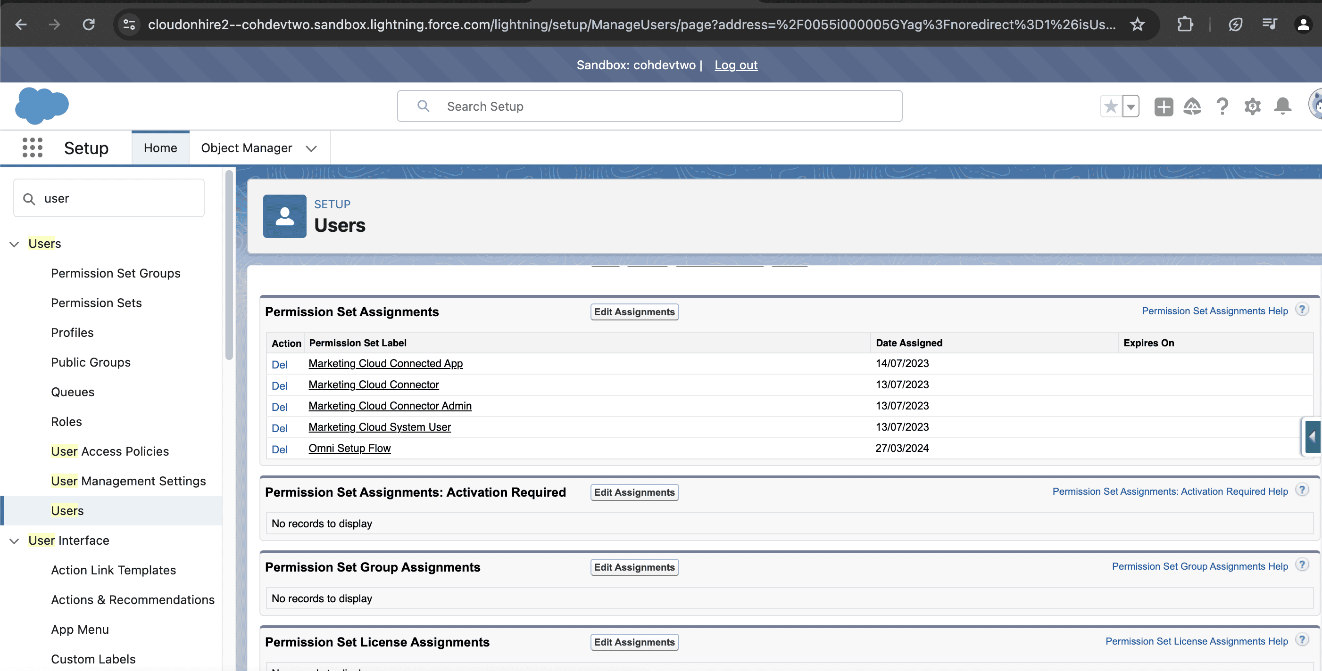Open Object Manager dropdown chevron
The image size is (1322, 671).
311,148
